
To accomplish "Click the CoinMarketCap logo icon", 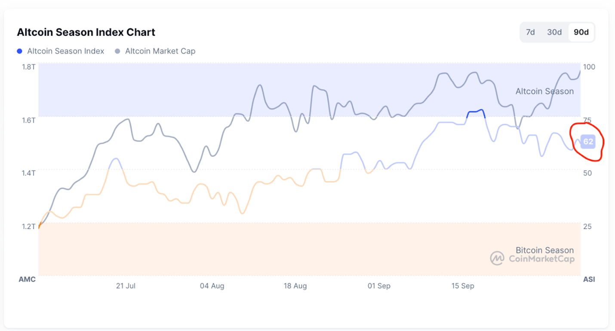I will click(497, 258).
